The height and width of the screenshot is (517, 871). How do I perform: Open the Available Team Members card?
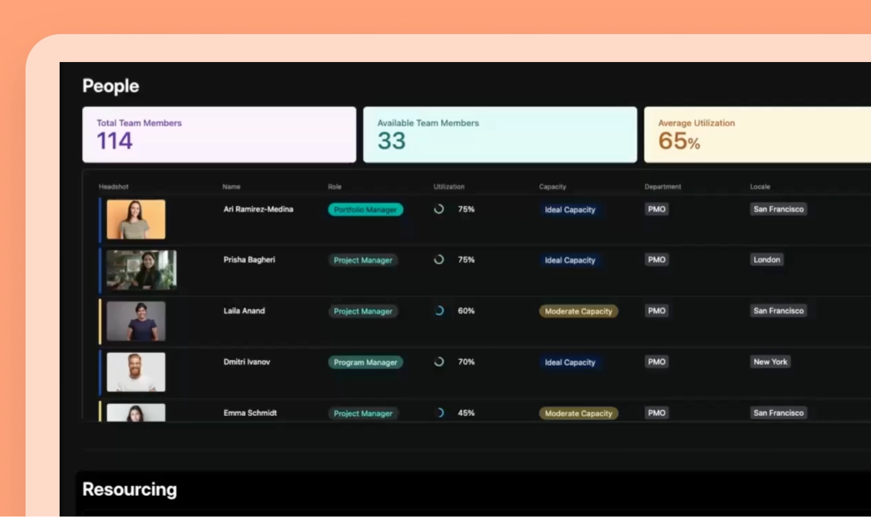point(499,135)
